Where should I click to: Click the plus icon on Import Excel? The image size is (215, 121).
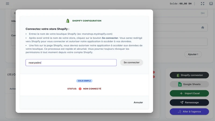pyautogui.click(x=181, y=93)
